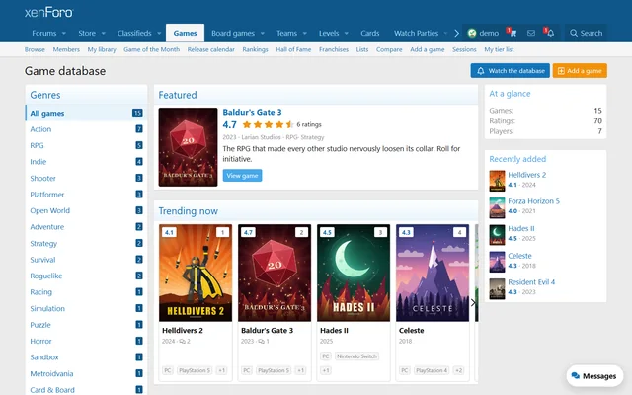Open My tier list

499,49
